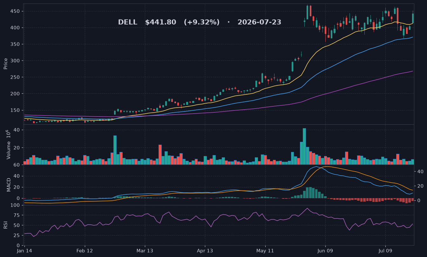Image resolution: width=427 pixels, height=257 pixels.
Task: Click the 20 tick on MACD left axis
Action: point(17,187)
